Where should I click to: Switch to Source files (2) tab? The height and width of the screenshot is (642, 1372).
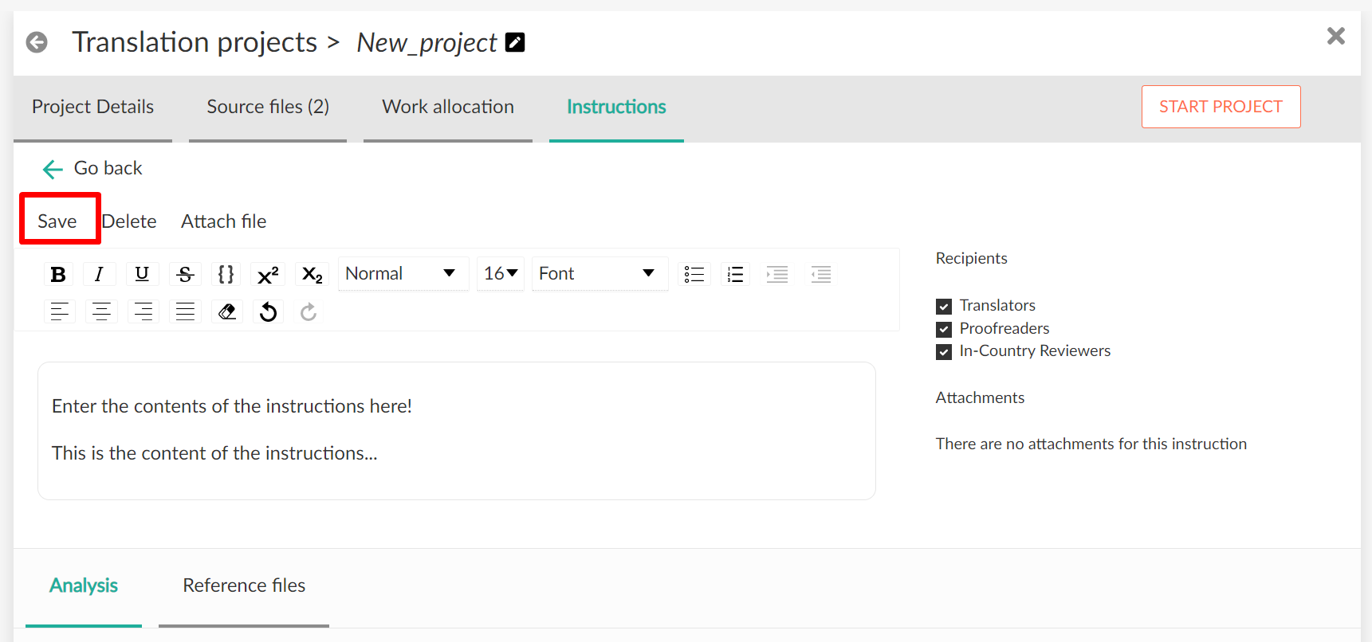tap(268, 108)
